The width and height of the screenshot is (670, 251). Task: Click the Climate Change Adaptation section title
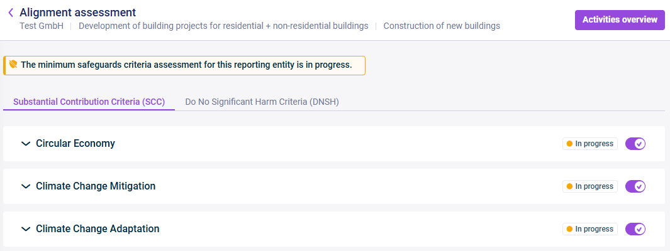[x=98, y=229]
